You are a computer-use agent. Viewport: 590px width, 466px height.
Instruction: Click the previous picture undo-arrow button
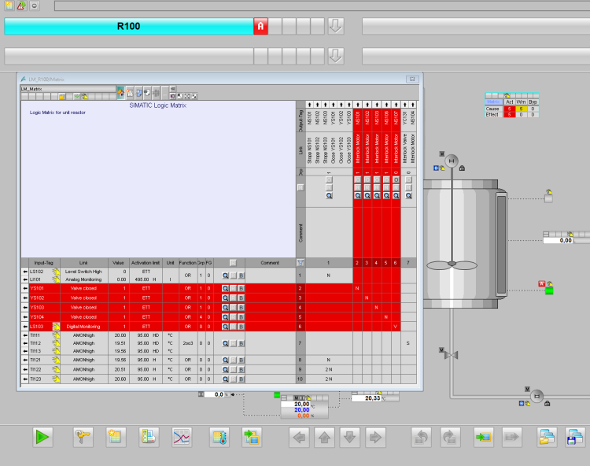422,437
